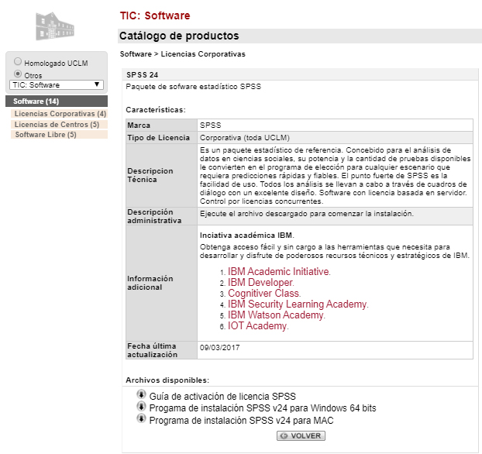482x454 pixels.
Task: Download icon for SPSS v24 Windows 64 bits installer
Action: pos(141,407)
